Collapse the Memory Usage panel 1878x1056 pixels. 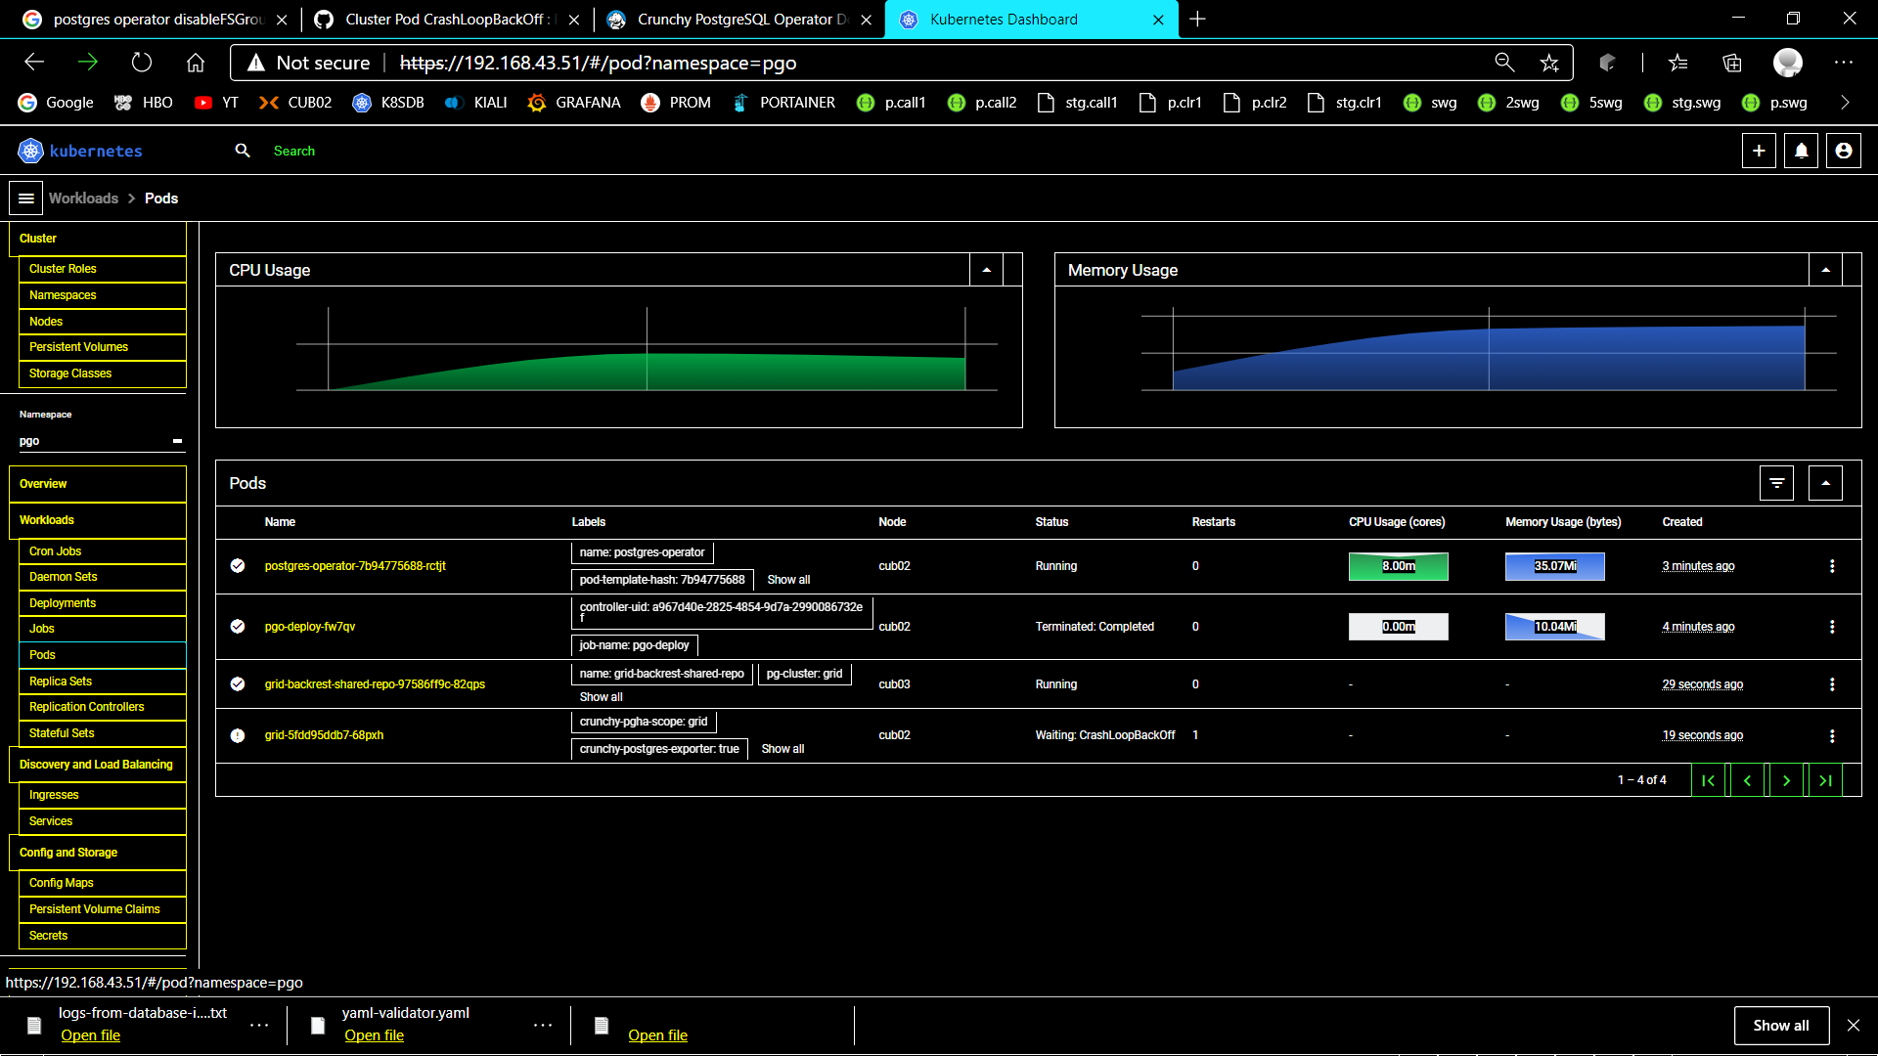(1826, 269)
